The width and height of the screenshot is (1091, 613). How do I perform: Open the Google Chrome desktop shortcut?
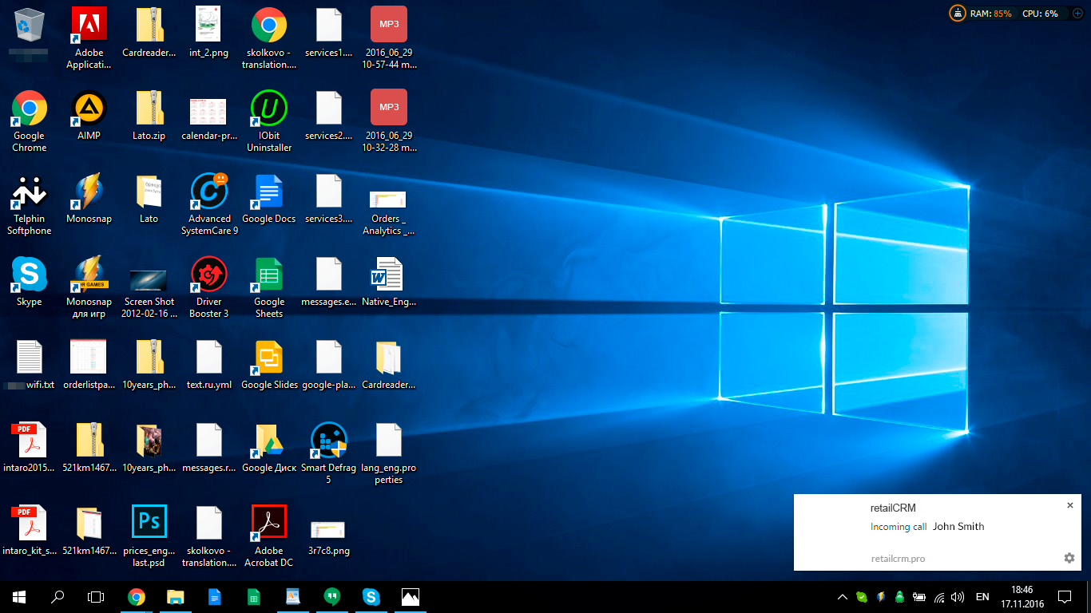click(30, 121)
